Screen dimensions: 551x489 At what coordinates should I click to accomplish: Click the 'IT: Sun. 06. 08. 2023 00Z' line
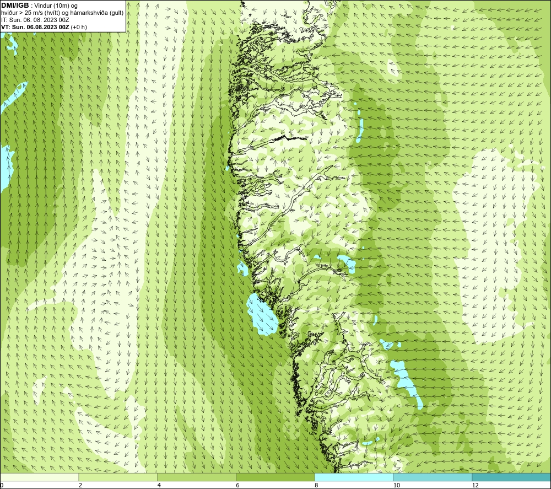[35, 20]
